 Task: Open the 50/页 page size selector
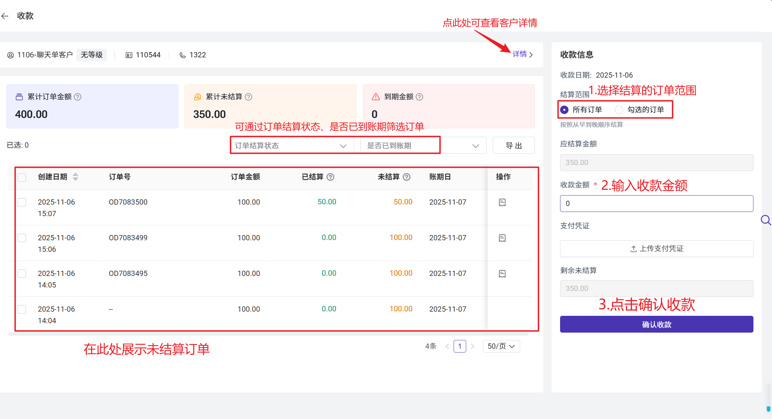coord(501,346)
